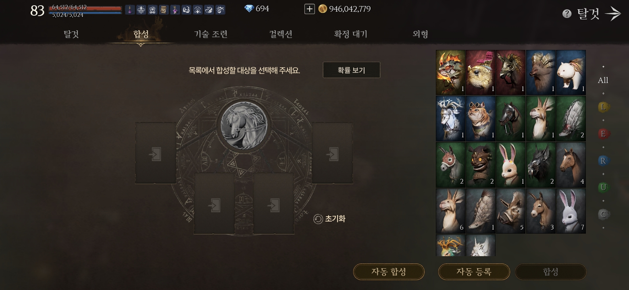Show All mounts filter
The image size is (629, 290).
(603, 81)
